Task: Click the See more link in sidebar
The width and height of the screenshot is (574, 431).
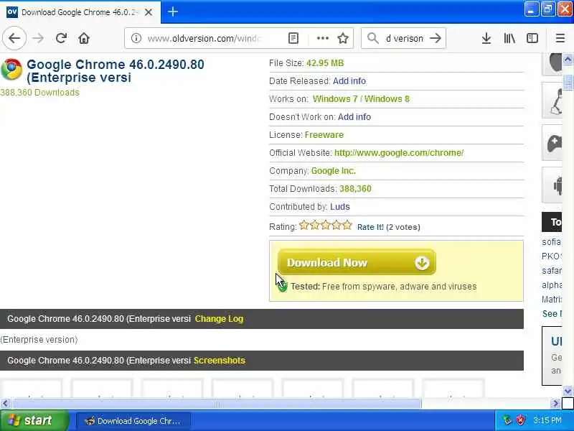Action: 552,314
